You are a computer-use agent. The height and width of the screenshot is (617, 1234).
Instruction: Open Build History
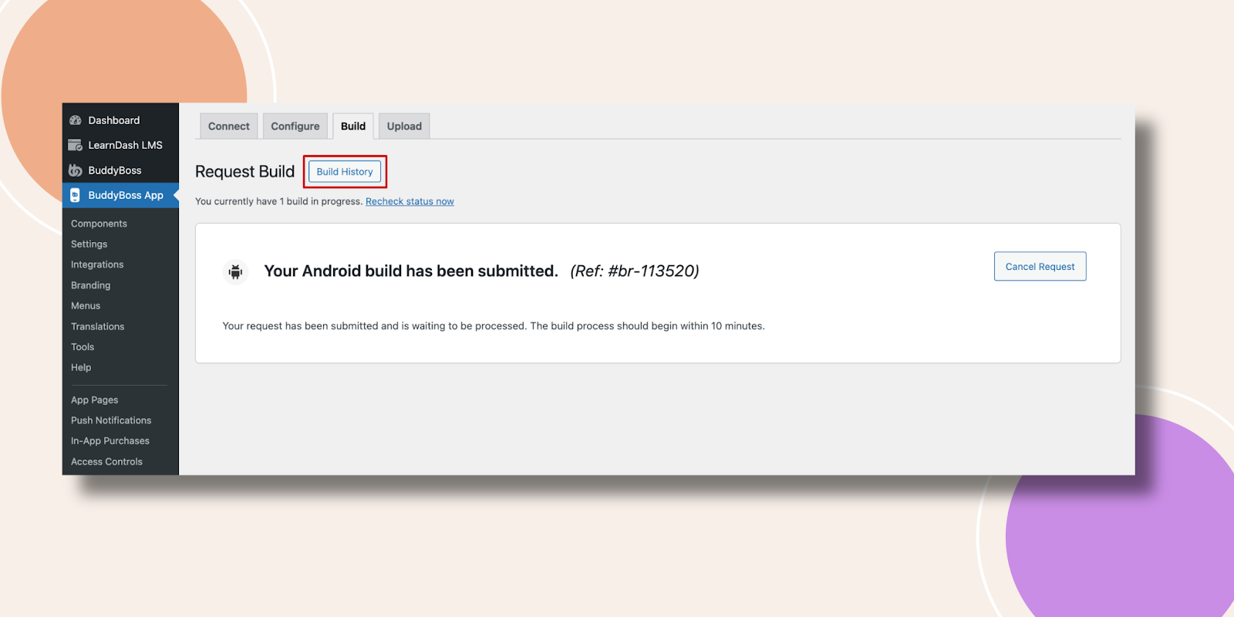(345, 172)
